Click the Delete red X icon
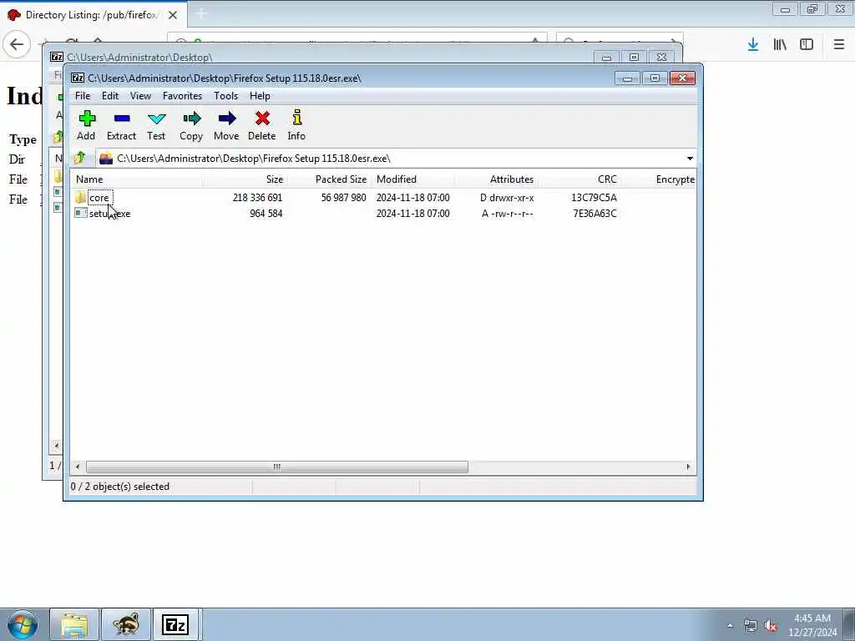The image size is (855, 641). [261, 119]
